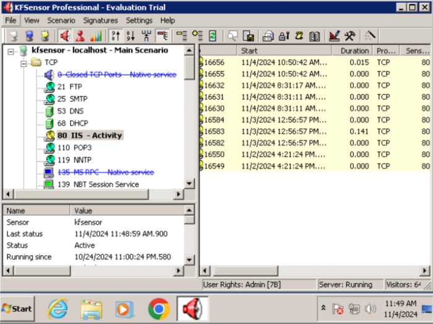Open the Scenario menu
The image size is (433, 324).
[61, 20]
